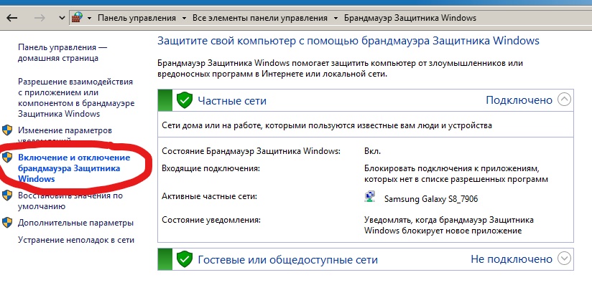Screen dimensions: 592x285
Task: Expand the Гостевые или общедоступные сети chevron
Action: click(x=564, y=259)
